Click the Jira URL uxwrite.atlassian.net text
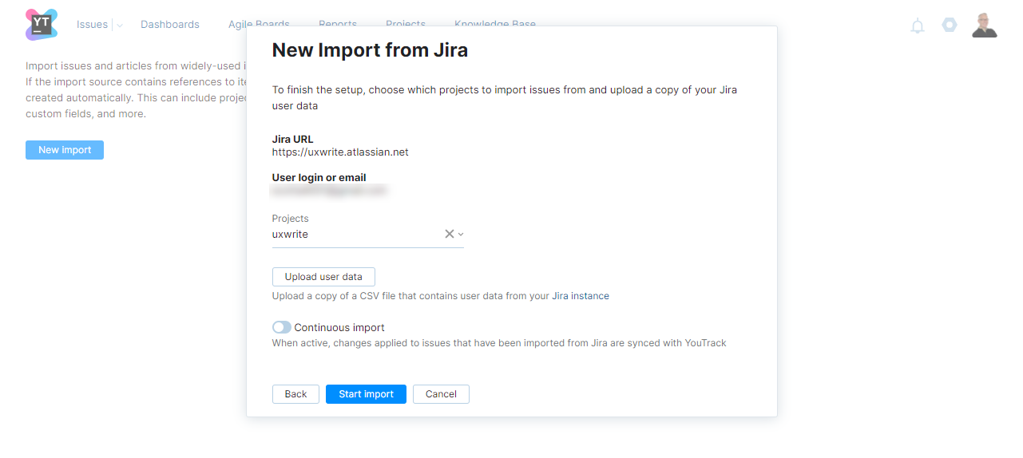1023x458 pixels. [340, 152]
